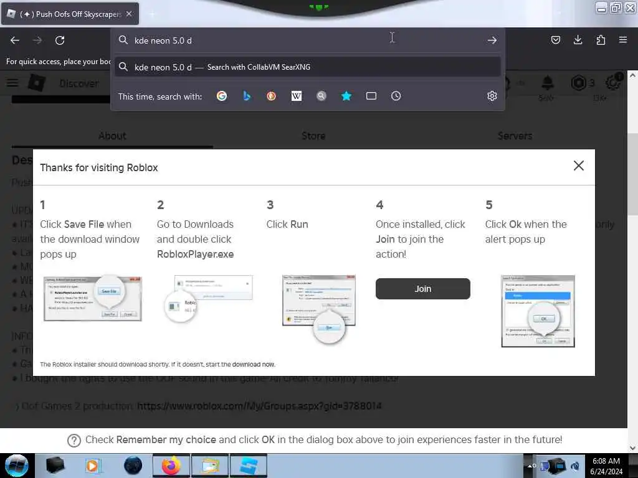Viewport: 638px width, 478px height.
Task: Open the Windows Start menu orb
Action: coord(16,466)
